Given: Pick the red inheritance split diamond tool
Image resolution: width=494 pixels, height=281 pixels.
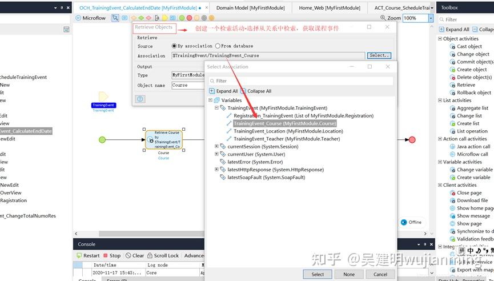Looking at the screenshot, I should (148, 18).
